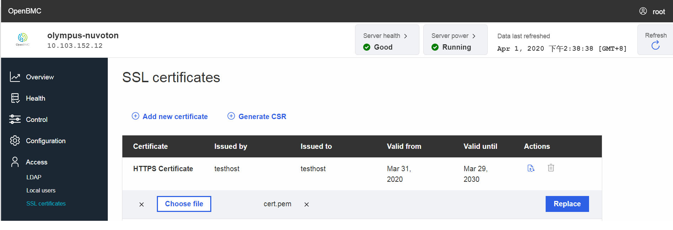Click the Configuration gear icon

click(15, 141)
